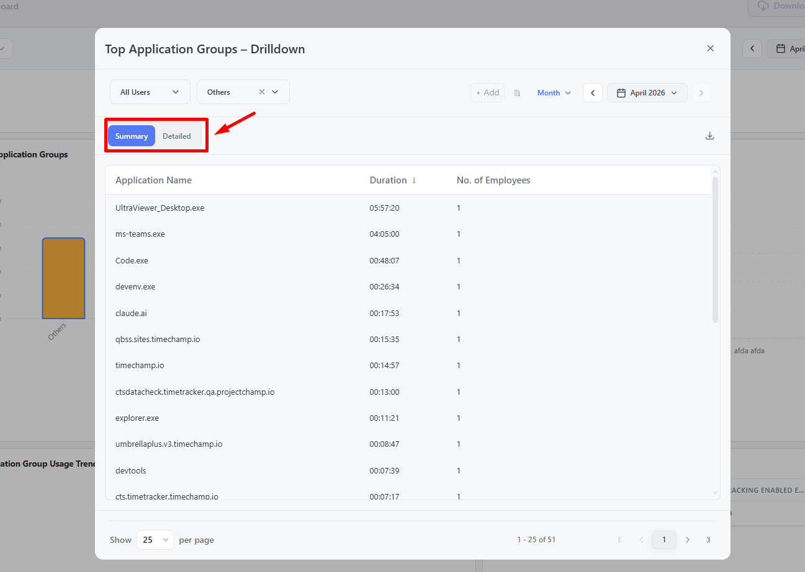Go to previous month in drilldown
The height and width of the screenshot is (572, 805).
pyautogui.click(x=593, y=93)
